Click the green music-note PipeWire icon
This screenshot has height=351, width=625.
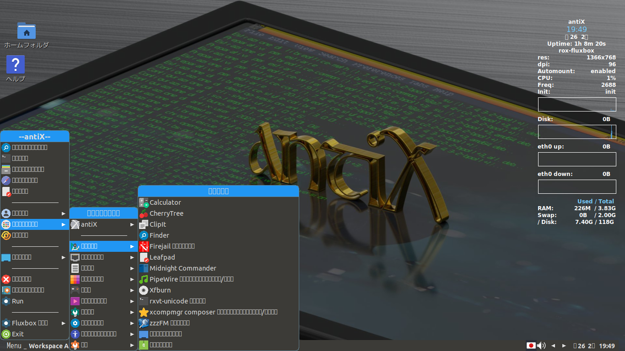(144, 279)
